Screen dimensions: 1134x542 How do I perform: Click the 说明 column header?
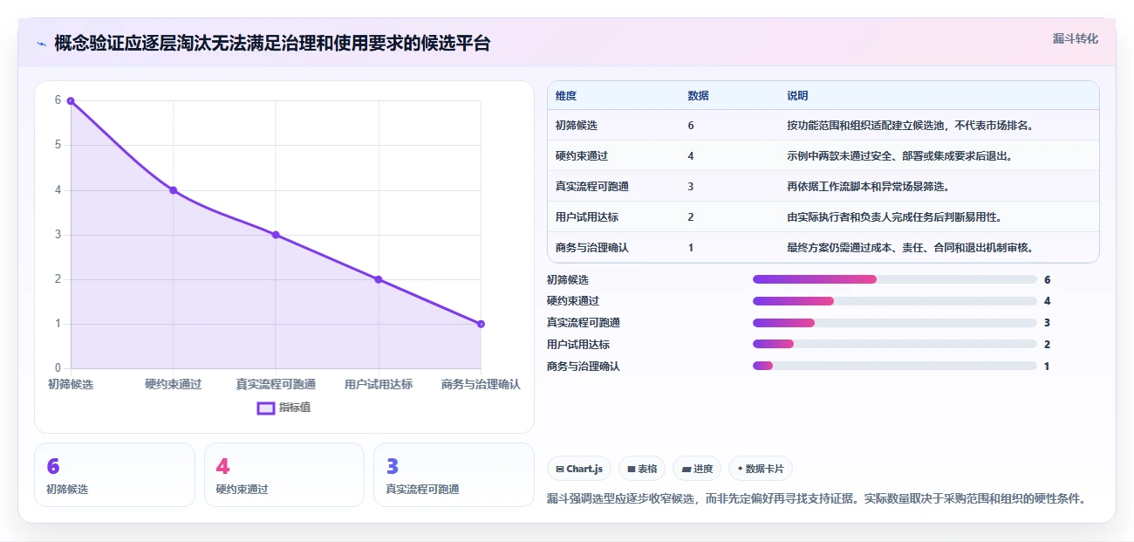coord(797,96)
